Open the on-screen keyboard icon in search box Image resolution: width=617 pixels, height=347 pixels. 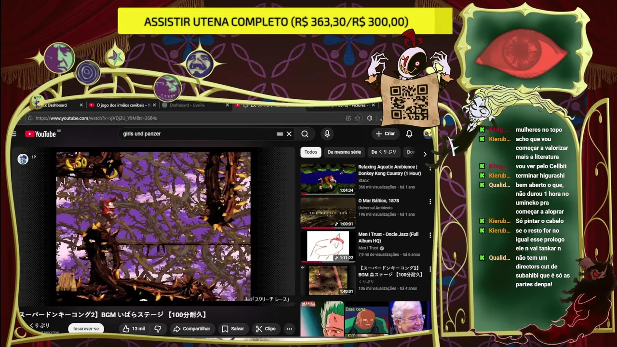280,134
